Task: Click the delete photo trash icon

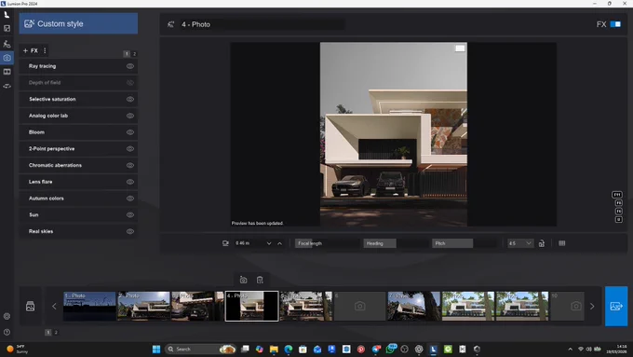Action: [x=260, y=281]
